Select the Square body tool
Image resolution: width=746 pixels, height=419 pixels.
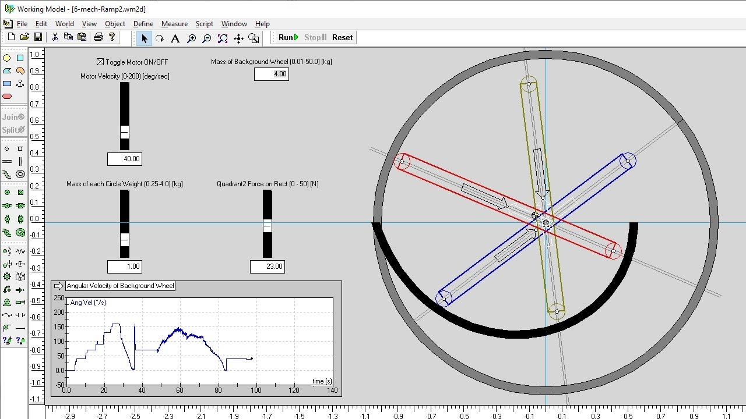point(20,58)
